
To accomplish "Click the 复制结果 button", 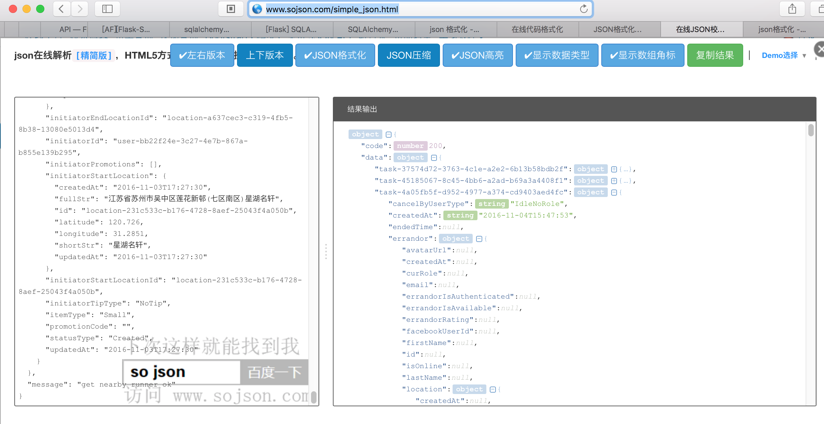I will coord(715,55).
